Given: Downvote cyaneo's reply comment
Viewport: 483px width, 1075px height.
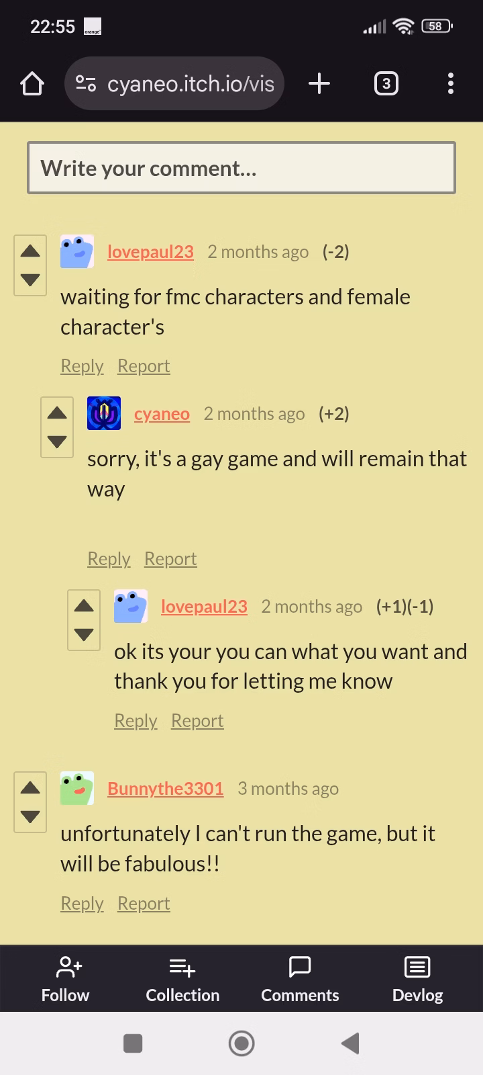Looking at the screenshot, I should (57, 441).
